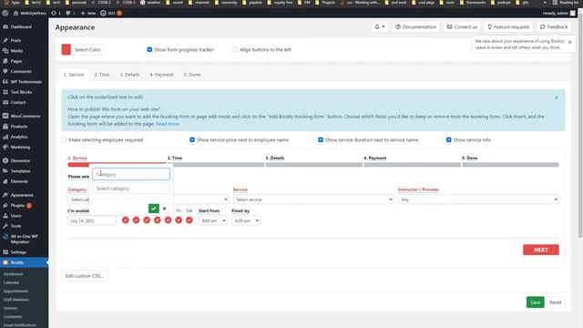The image size is (583, 328).
Task: Open Dashboard from the top of the sidebar
Action: coord(21,26)
